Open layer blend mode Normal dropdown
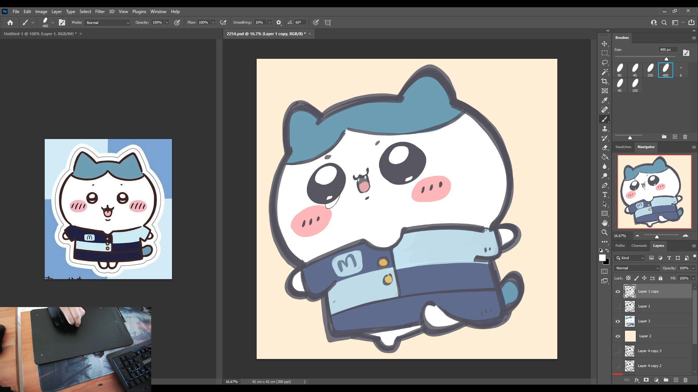Screen dimensions: 698x392 637,268
